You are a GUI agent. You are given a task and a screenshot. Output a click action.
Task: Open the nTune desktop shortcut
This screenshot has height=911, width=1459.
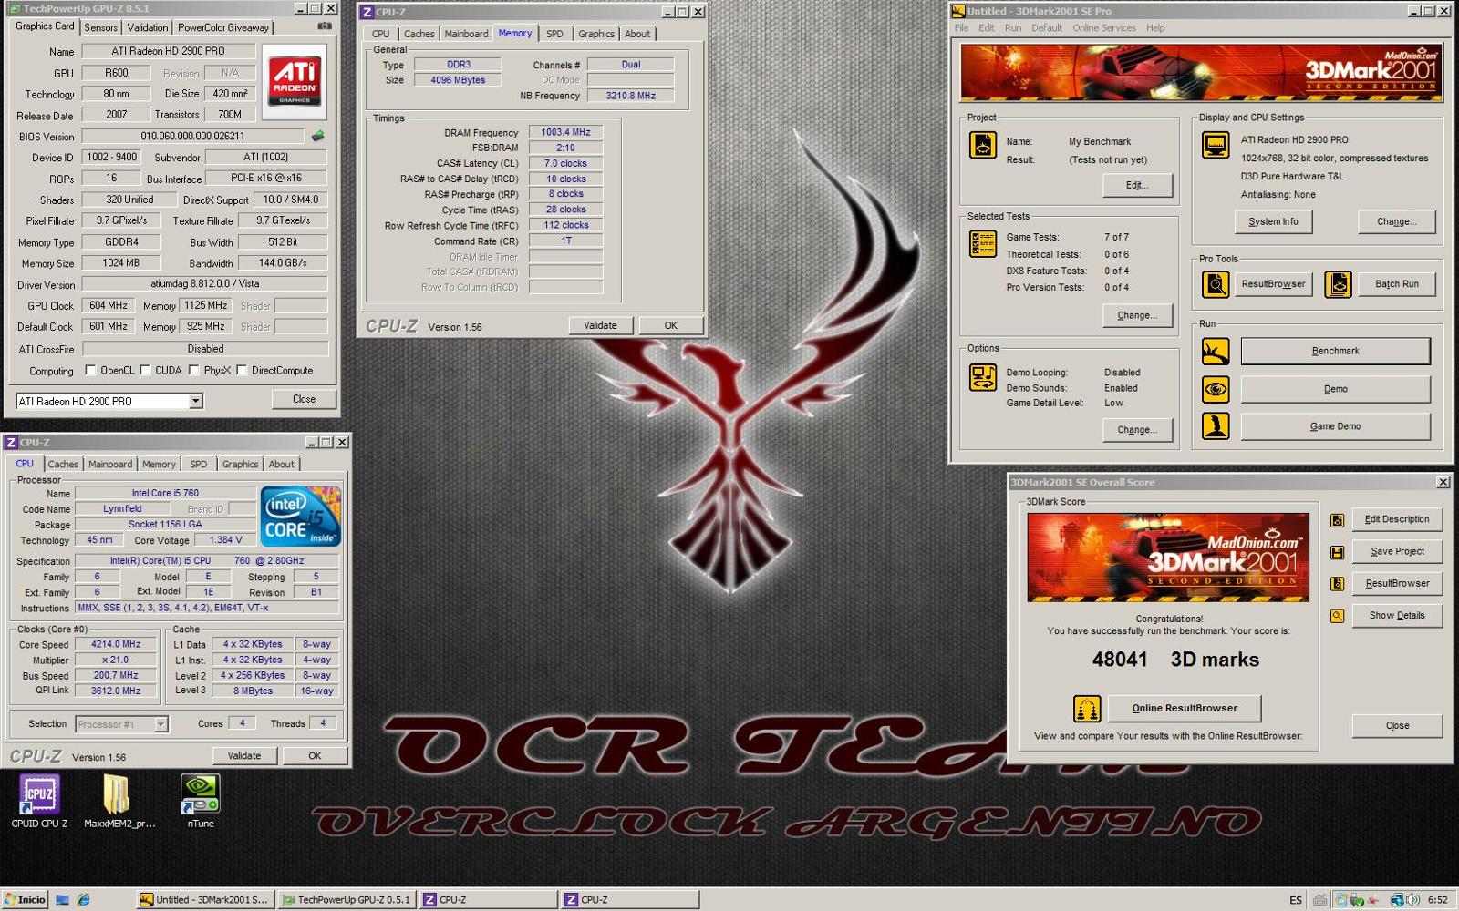(201, 802)
